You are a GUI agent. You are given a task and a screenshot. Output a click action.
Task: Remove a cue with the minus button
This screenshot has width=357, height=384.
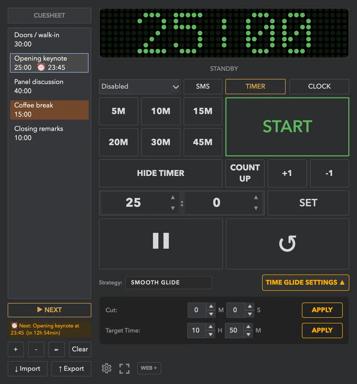coord(36,349)
